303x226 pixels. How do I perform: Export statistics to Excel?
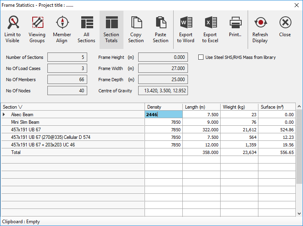coord(210,28)
